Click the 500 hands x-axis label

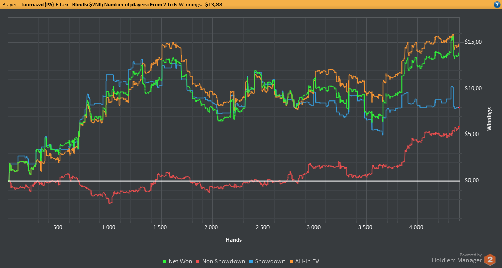pos(58,228)
